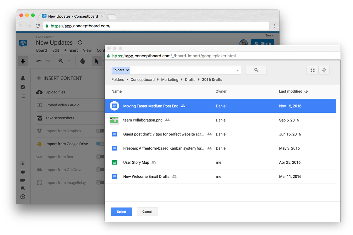Select the User Story Map spreadsheet
The width and height of the screenshot is (353, 235).
(221, 162)
